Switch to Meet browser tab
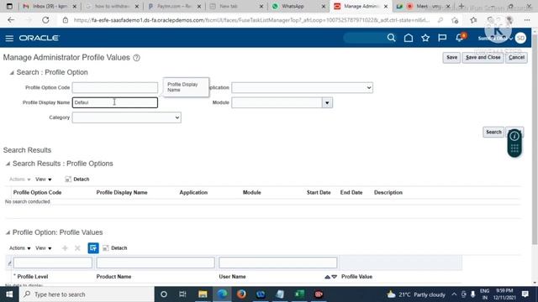 pos(423,6)
